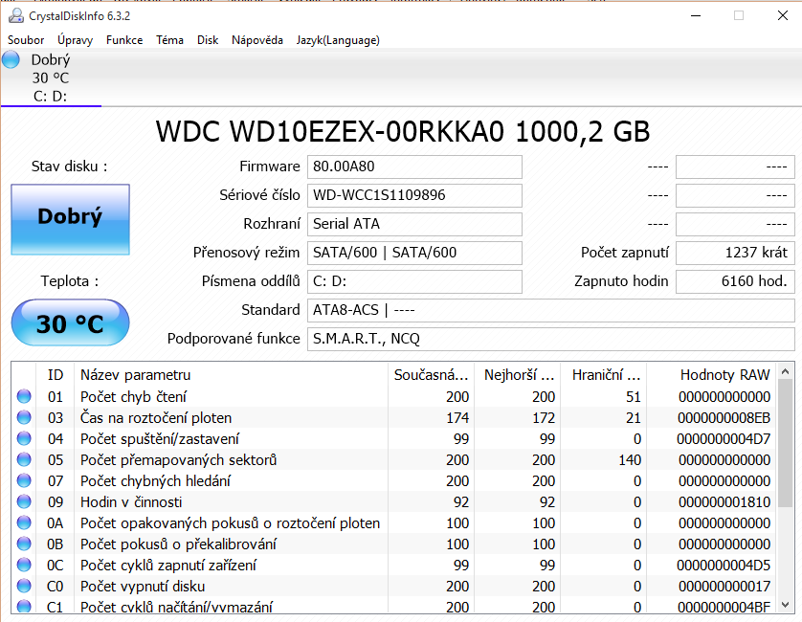Click the Standard field ATA8-ACS
This screenshot has width=802, height=622.
(x=551, y=310)
